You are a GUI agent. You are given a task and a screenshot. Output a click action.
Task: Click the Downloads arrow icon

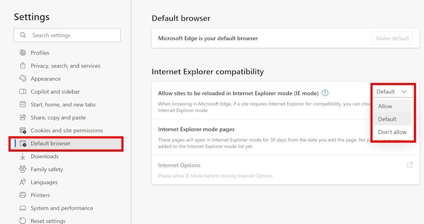23,156
